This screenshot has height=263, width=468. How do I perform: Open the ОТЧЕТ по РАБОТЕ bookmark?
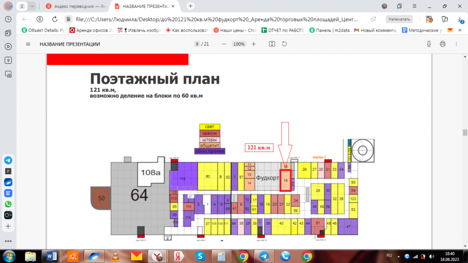[283, 30]
